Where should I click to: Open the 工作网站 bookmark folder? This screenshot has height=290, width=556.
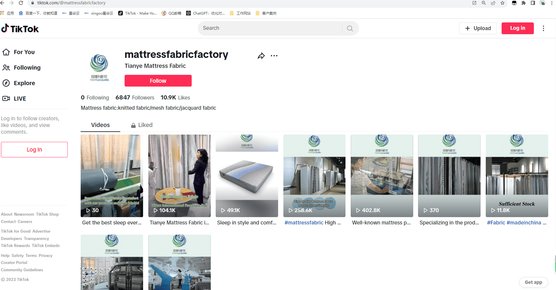(x=240, y=13)
